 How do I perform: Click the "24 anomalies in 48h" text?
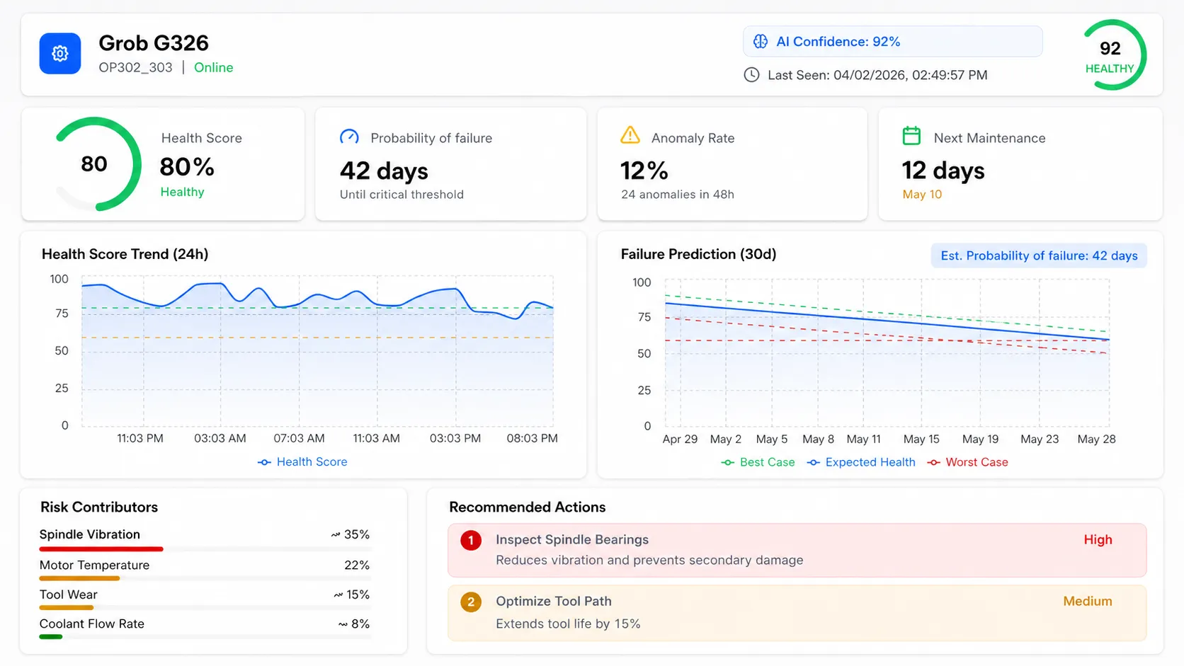click(678, 195)
